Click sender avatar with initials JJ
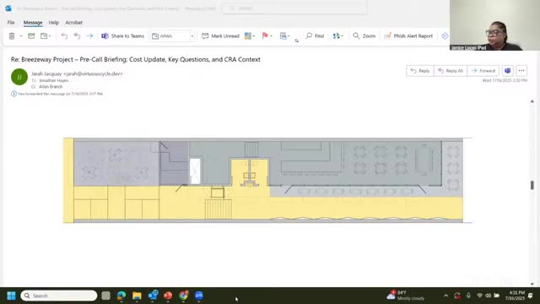Image resolution: width=540 pixels, height=304 pixels. click(x=19, y=77)
